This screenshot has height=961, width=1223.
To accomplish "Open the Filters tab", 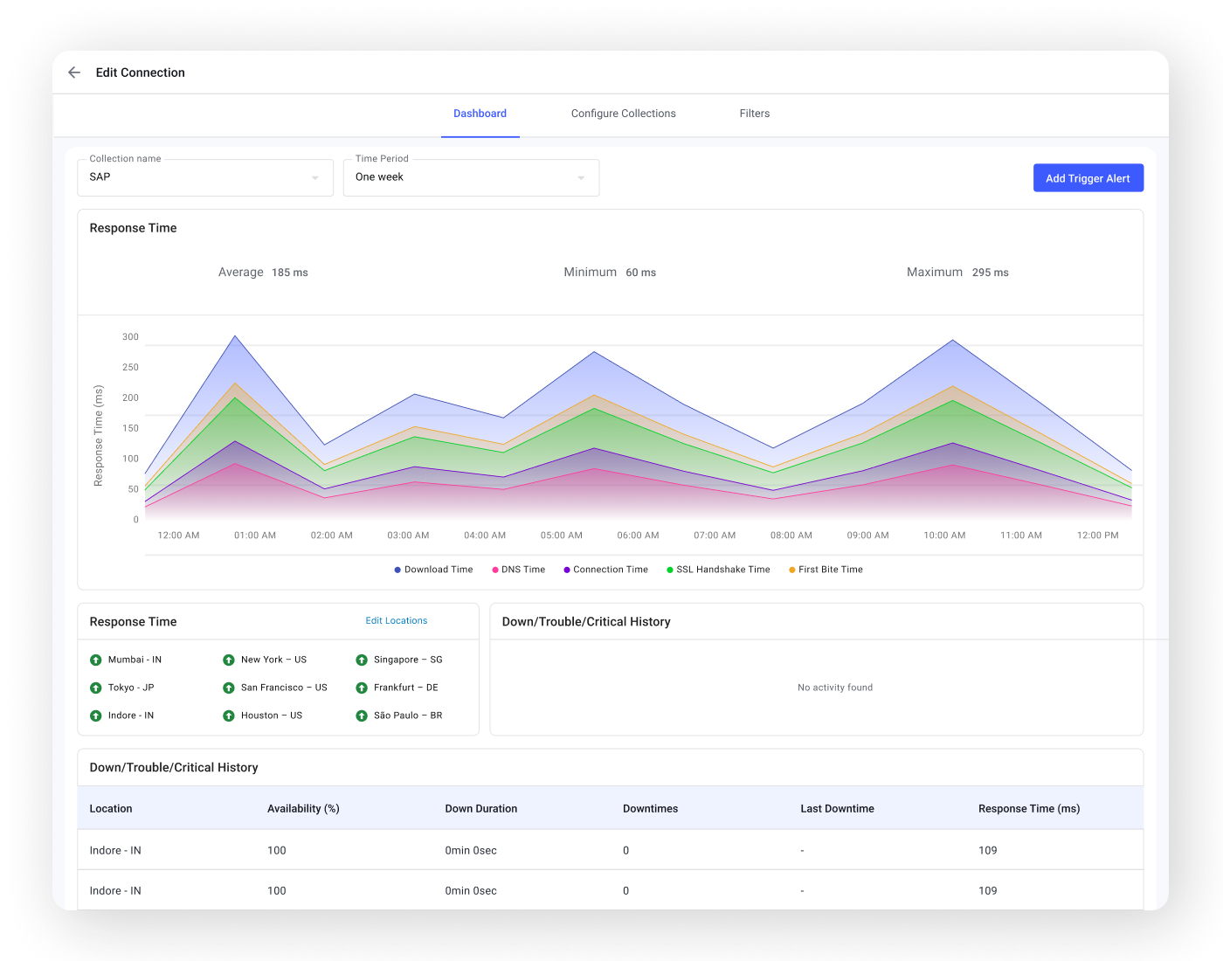I will 754,114.
